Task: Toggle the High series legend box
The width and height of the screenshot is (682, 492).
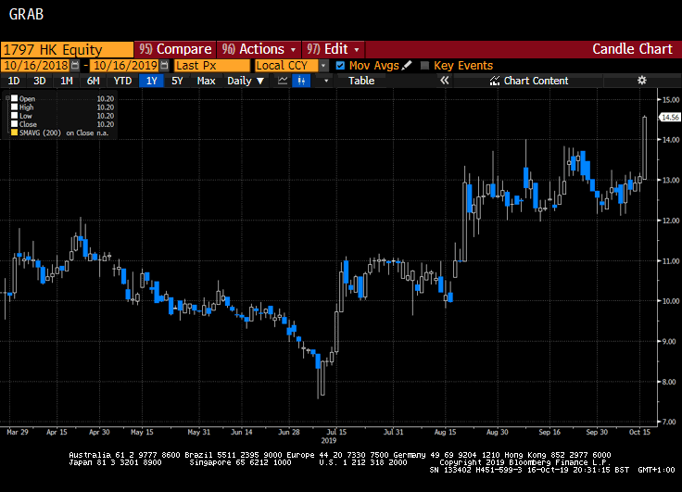Action: (x=14, y=107)
